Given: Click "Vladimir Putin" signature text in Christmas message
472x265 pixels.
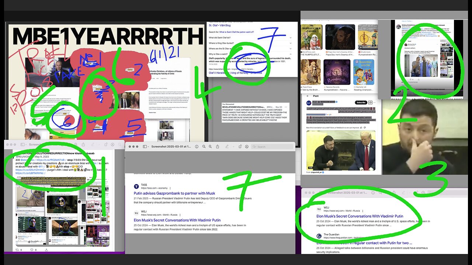Looking at the screenshot, I should [x=152, y=113].
